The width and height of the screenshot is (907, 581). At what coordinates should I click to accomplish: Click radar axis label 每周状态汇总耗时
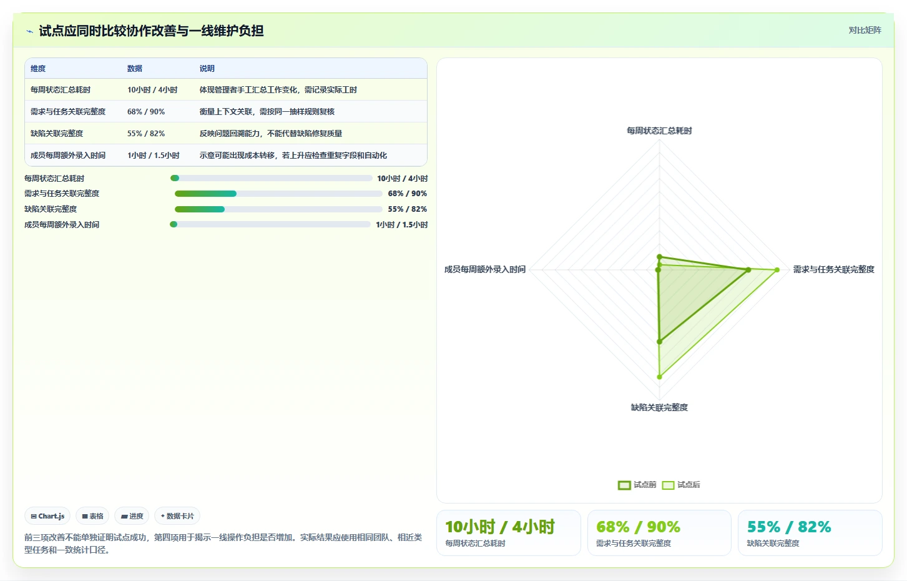pyautogui.click(x=659, y=131)
